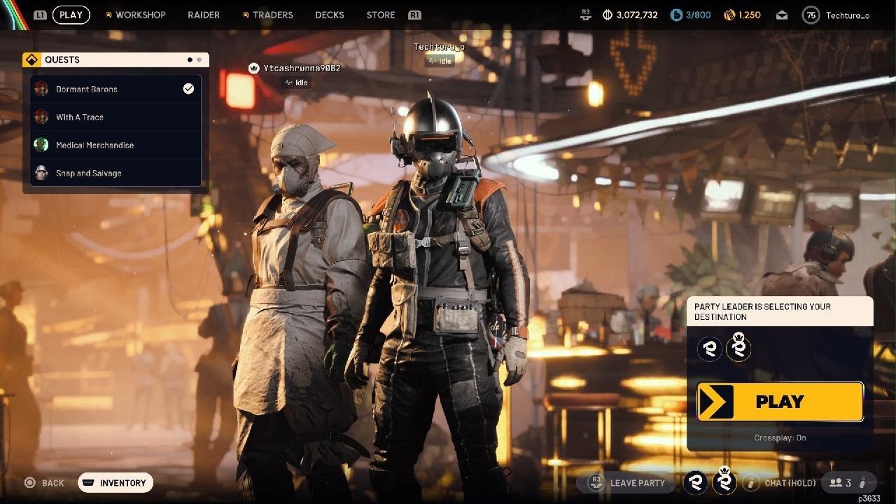This screenshot has width=896, height=504.
Task: Open the mail inbox envelope icon
Action: tap(782, 15)
